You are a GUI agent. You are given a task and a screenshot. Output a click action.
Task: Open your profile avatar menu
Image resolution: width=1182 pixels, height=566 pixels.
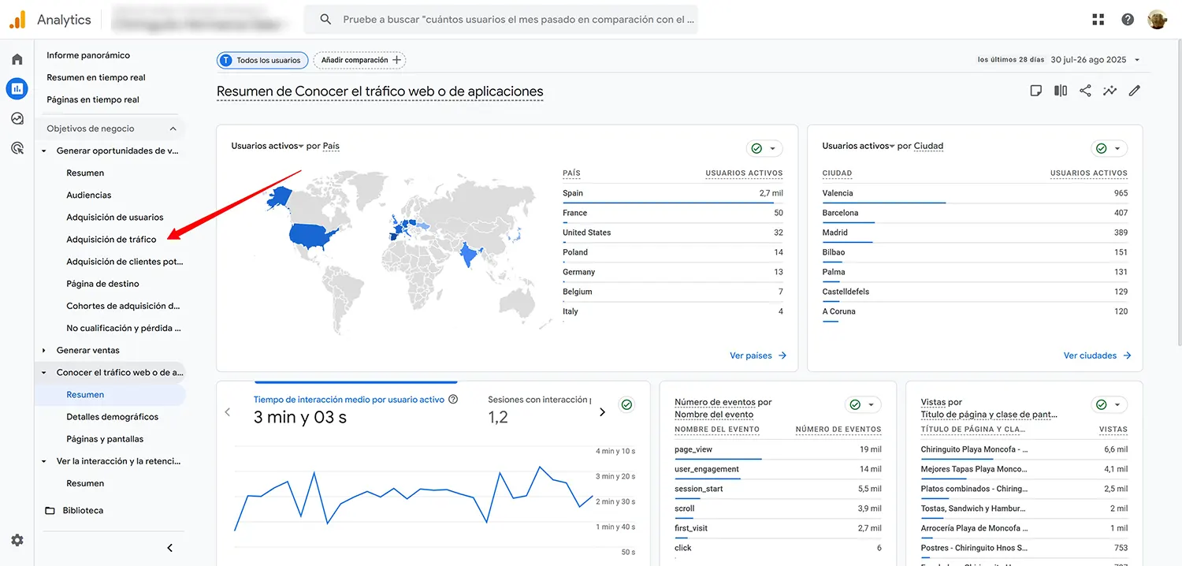[1157, 18]
